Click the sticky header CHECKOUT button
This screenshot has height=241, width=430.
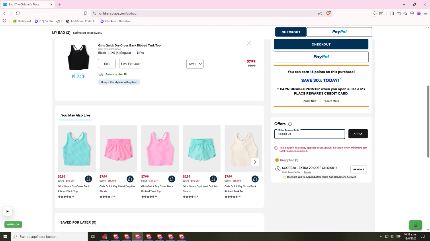click(291, 32)
